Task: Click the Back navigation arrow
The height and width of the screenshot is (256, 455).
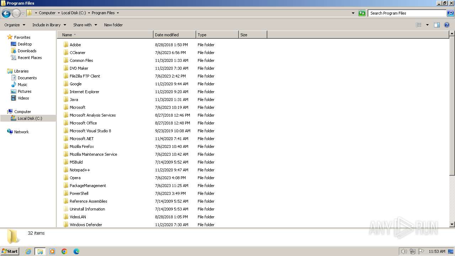Action: pyautogui.click(x=6, y=14)
